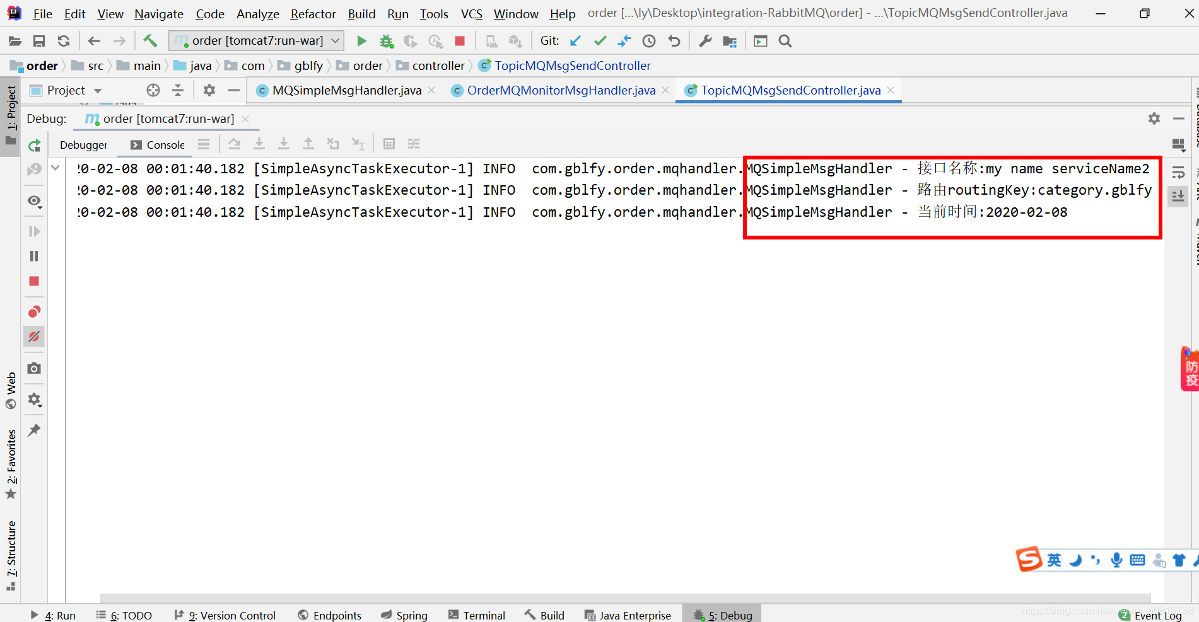
Task: Open the VCS menu
Action: 471,14
